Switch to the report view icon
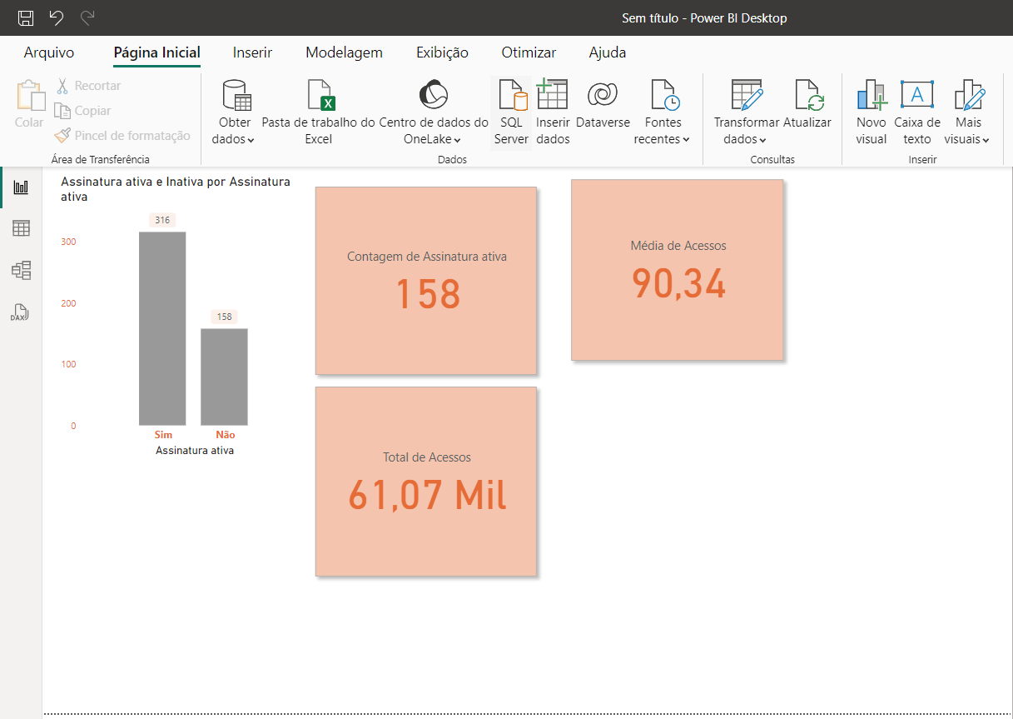Image resolution: width=1013 pixels, height=719 pixels. click(21, 187)
